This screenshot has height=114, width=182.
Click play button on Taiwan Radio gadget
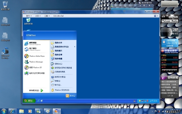pyautogui.click(x=177, y=17)
